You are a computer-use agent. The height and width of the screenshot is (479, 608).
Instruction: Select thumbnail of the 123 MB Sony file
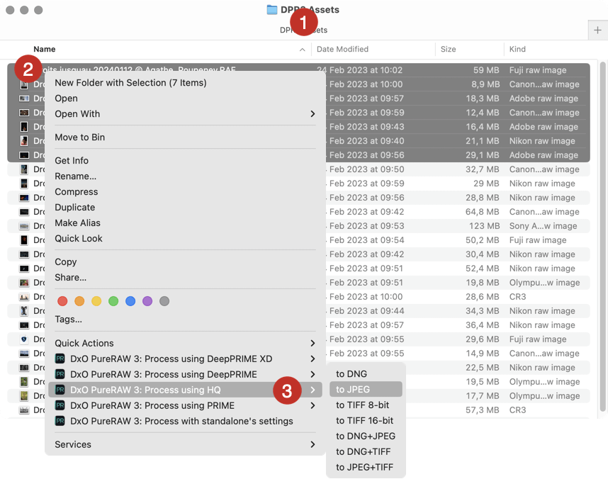point(24,226)
